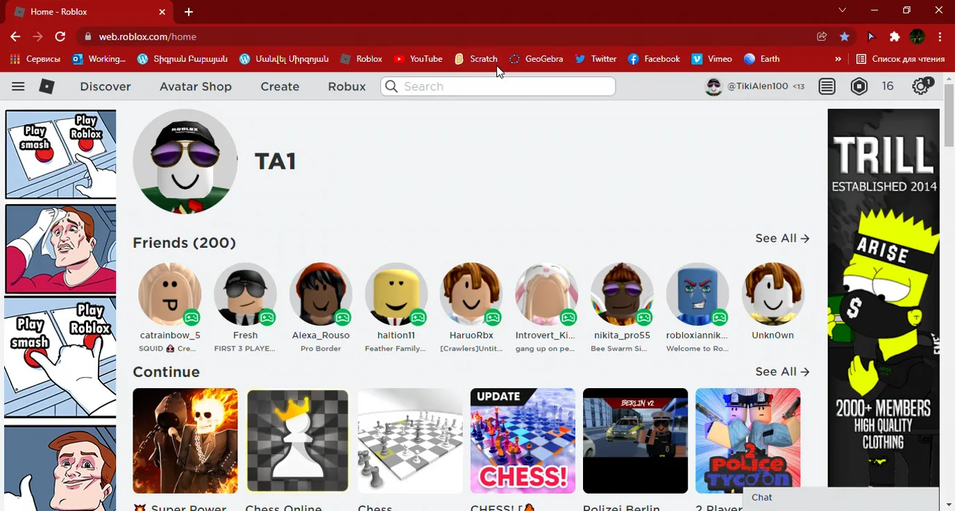Open friend Unkn0wn avatar
955x511 pixels.
772,294
